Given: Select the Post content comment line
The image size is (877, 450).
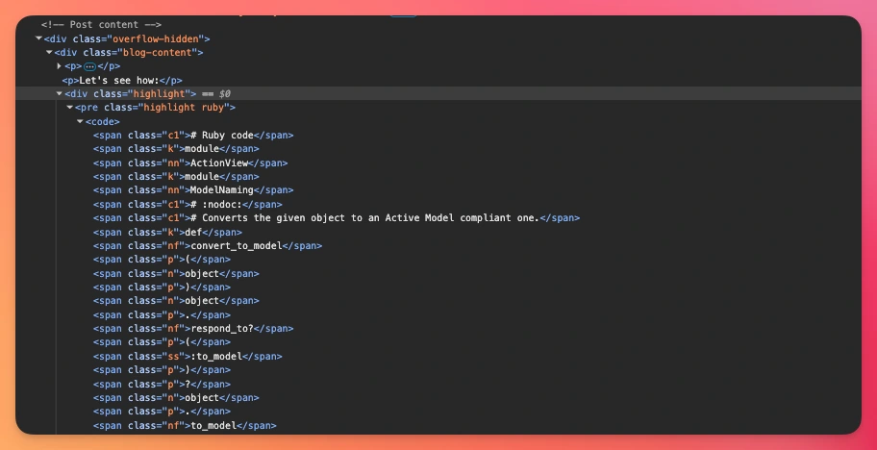Looking at the screenshot, I should click(101, 25).
